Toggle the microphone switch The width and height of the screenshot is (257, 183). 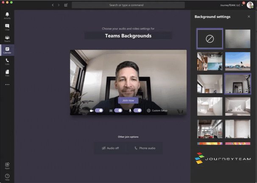tap(137, 111)
